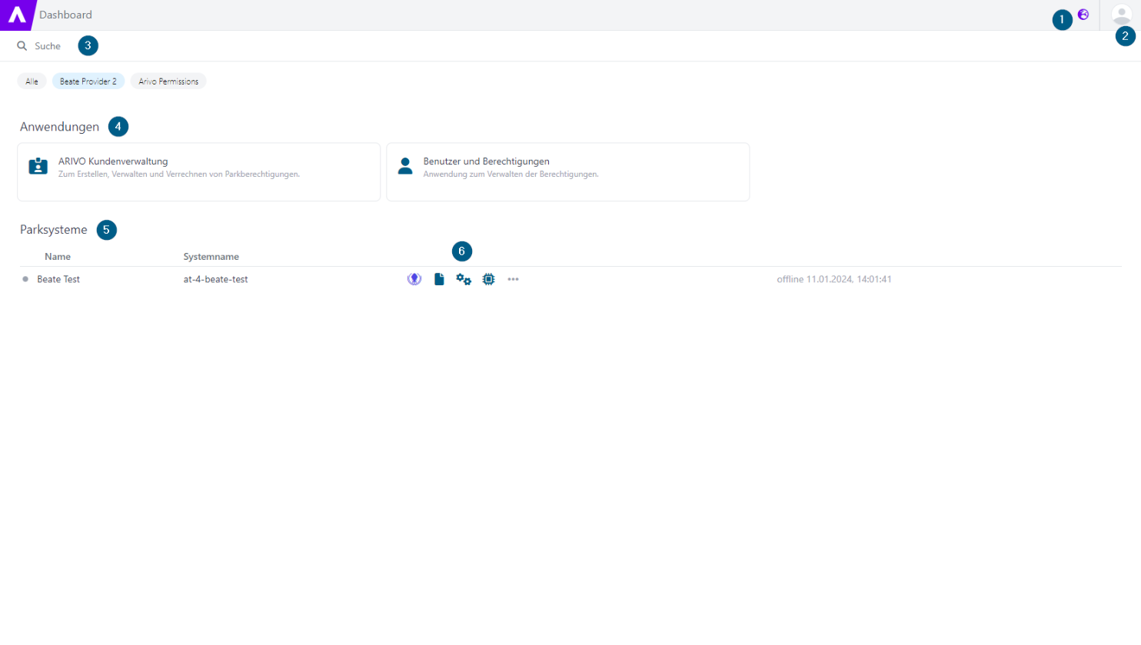Click the offline 11.01.2024 status text

click(x=834, y=279)
